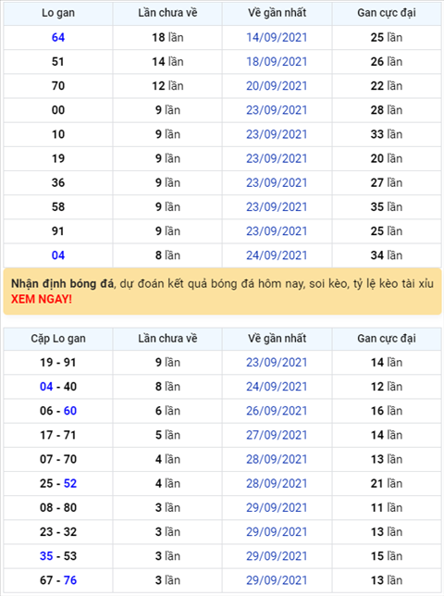Open the 29/09/2021 date in row 35 - 53

pos(277,556)
